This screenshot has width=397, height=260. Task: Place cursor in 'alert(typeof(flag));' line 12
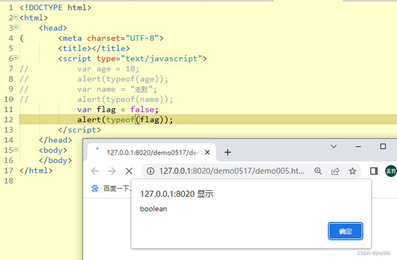(x=125, y=119)
